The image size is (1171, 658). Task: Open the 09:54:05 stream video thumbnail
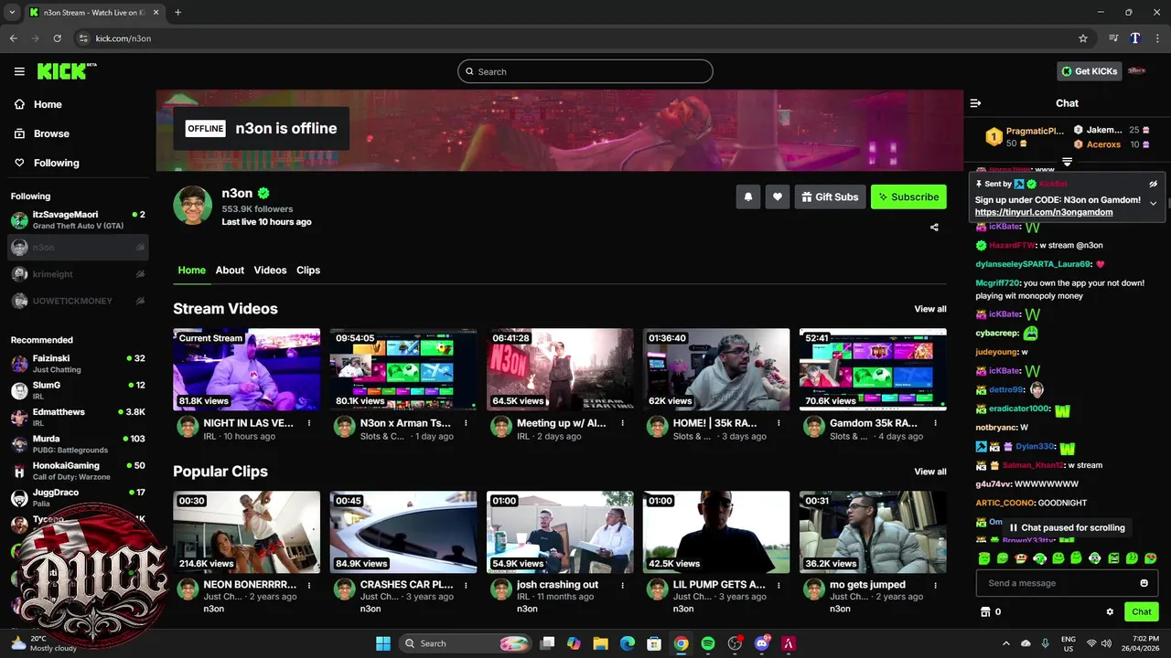point(403,369)
